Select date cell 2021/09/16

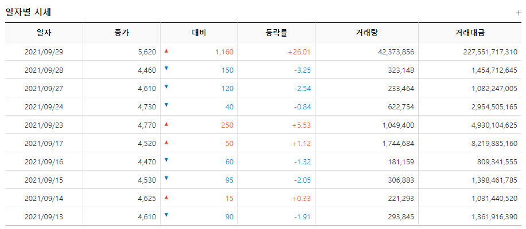pyautogui.click(x=44, y=162)
